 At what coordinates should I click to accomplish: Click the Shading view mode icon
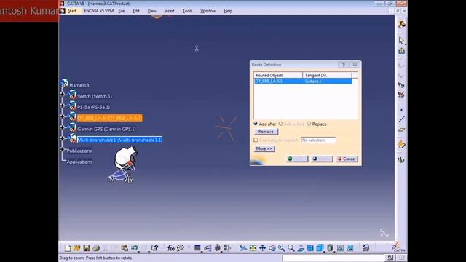pyautogui.click(x=330, y=248)
